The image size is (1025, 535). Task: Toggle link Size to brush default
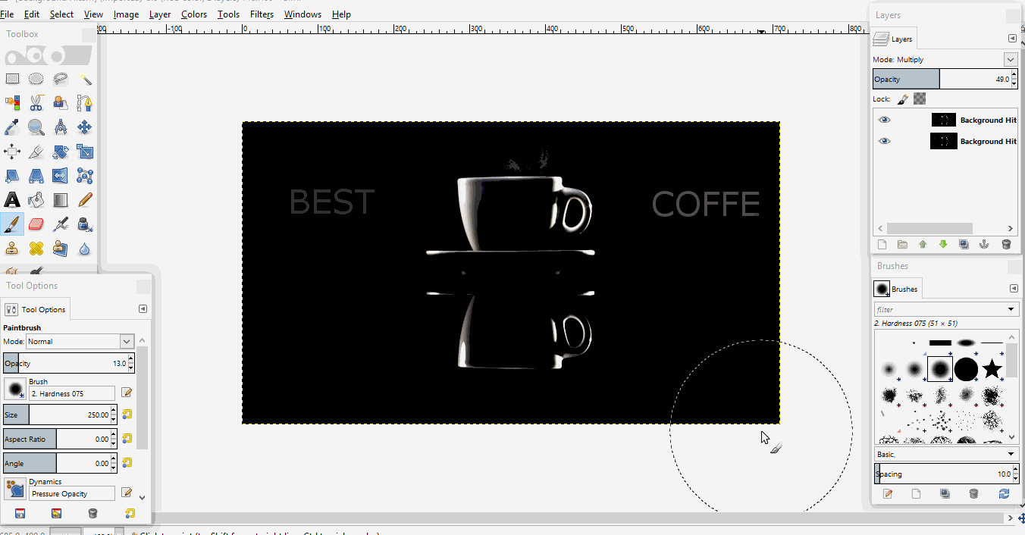(127, 415)
